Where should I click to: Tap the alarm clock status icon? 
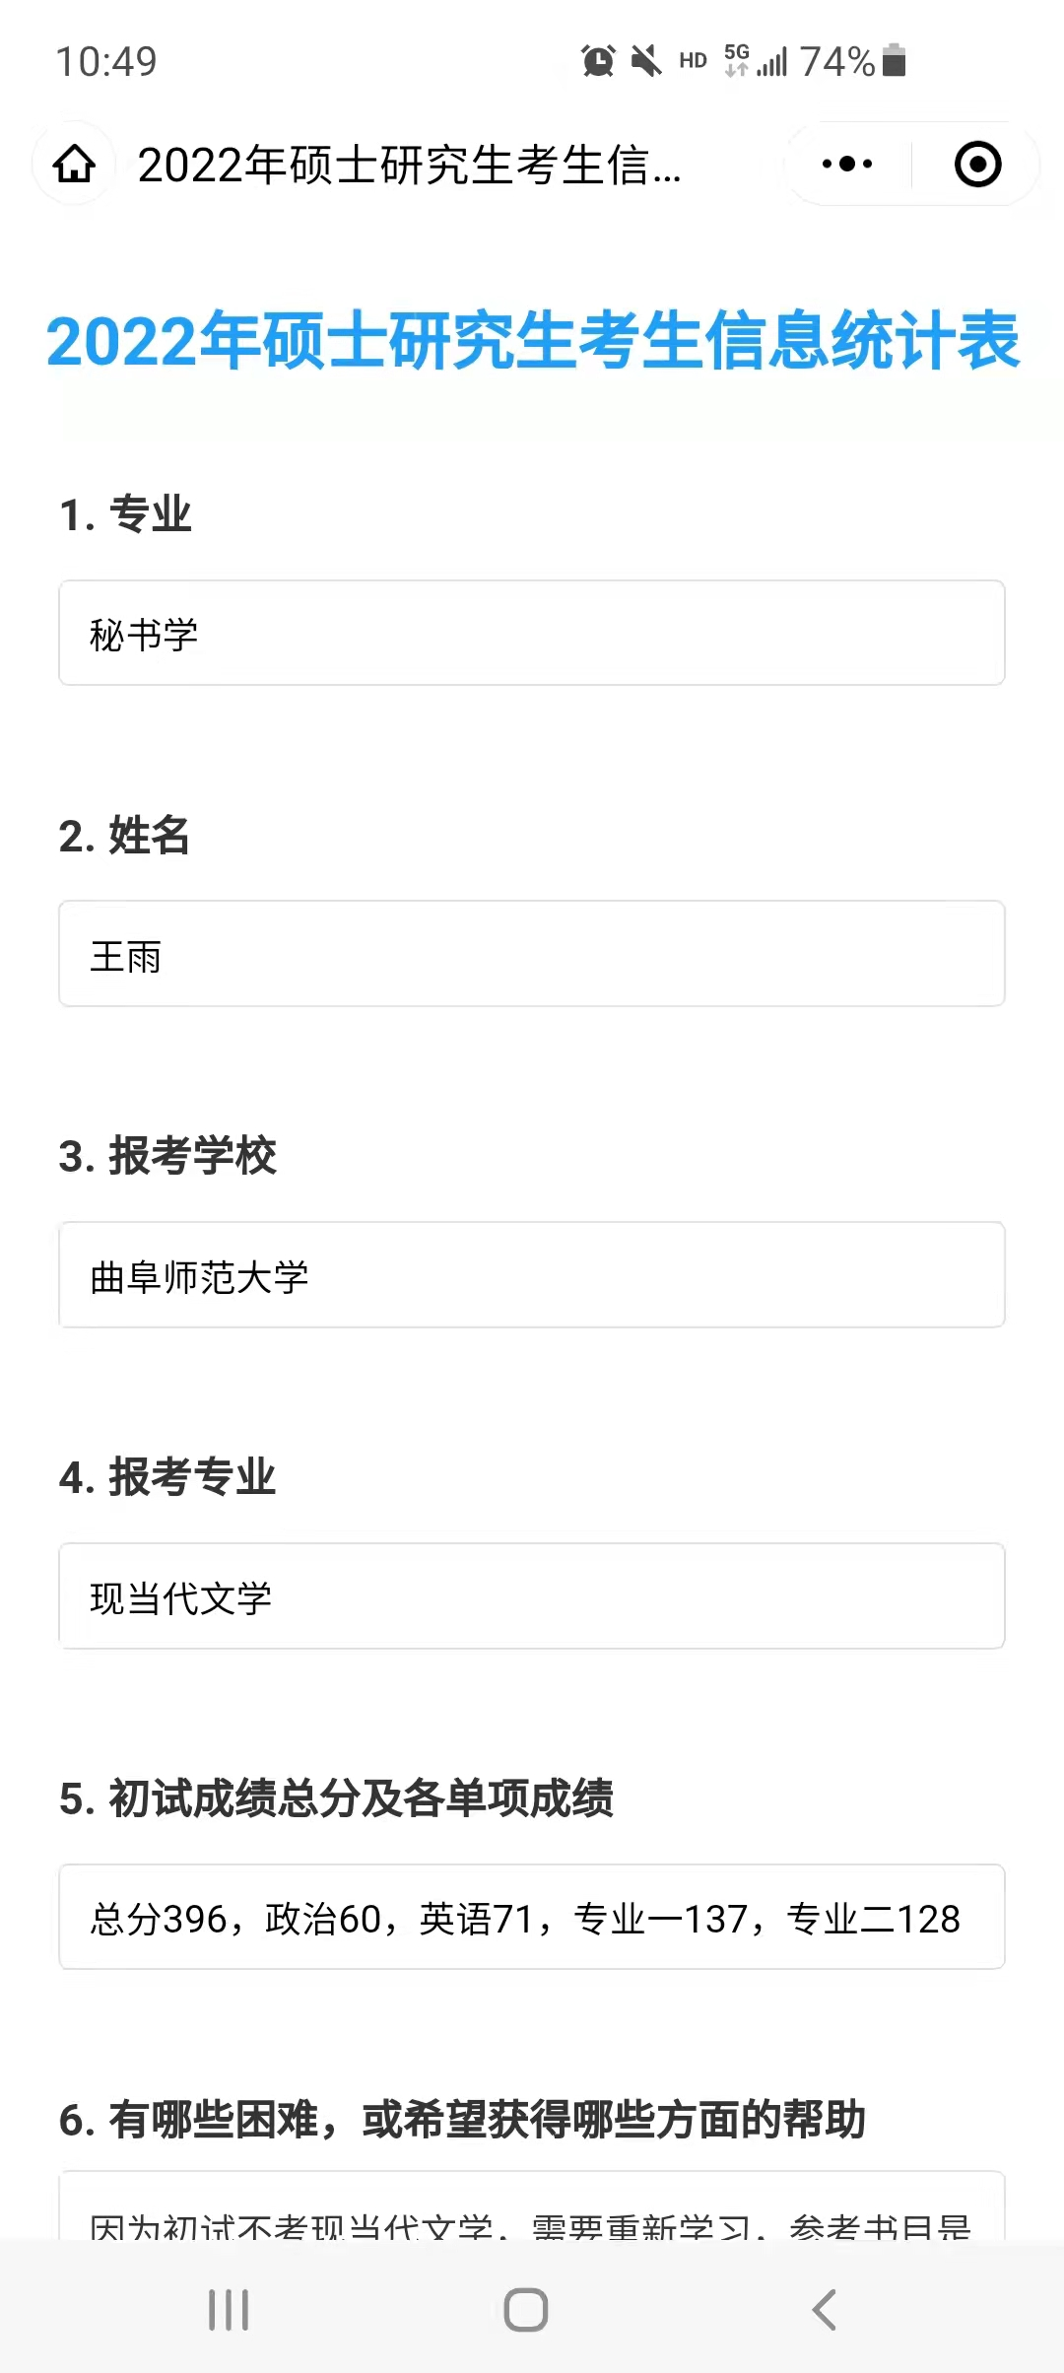tap(598, 61)
